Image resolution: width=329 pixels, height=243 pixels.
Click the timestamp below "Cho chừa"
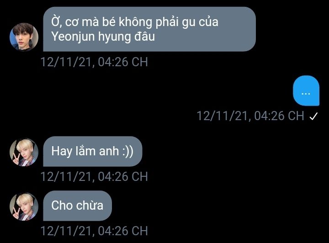click(94, 231)
